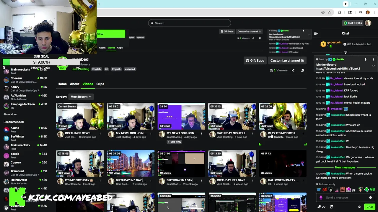Image resolution: width=378 pixels, height=212 pixels.
Task: Open the Current Stream video thumbnail
Action: (x=80, y=116)
